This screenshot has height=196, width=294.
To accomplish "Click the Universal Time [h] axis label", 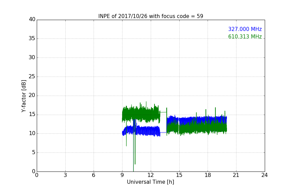I will pyautogui.click(x=150, y=182).
